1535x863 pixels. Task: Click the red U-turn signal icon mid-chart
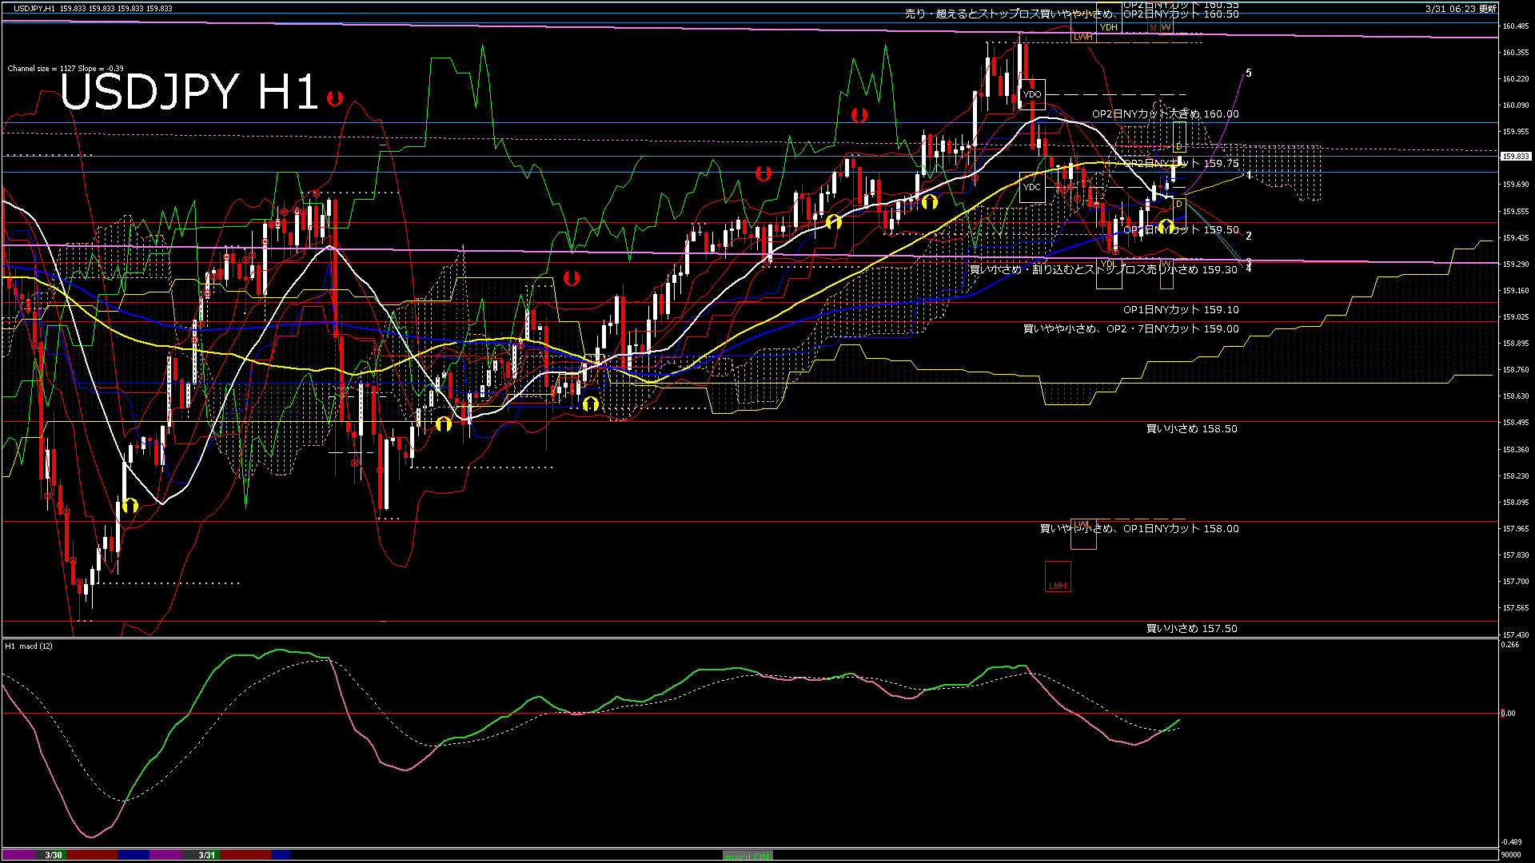(570, 279)
